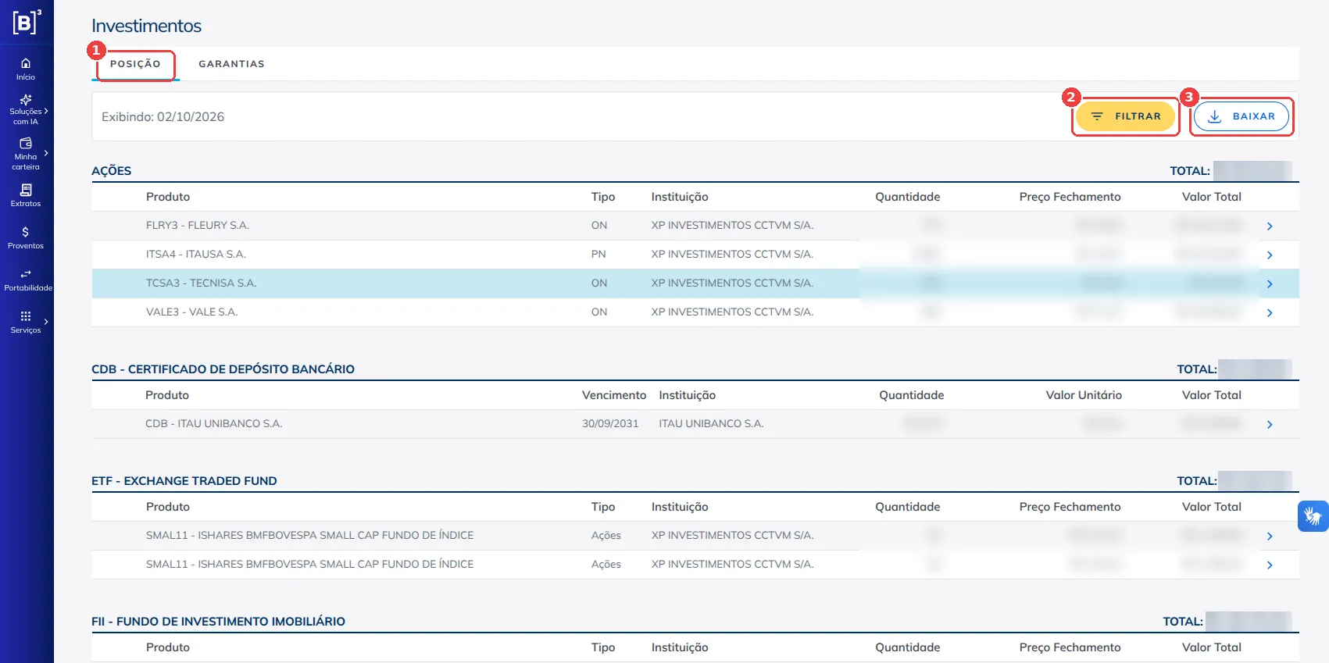Click the B3 logo in the sidebar
The height and width of the screenshot is (663, 1329).
(26, 22)
